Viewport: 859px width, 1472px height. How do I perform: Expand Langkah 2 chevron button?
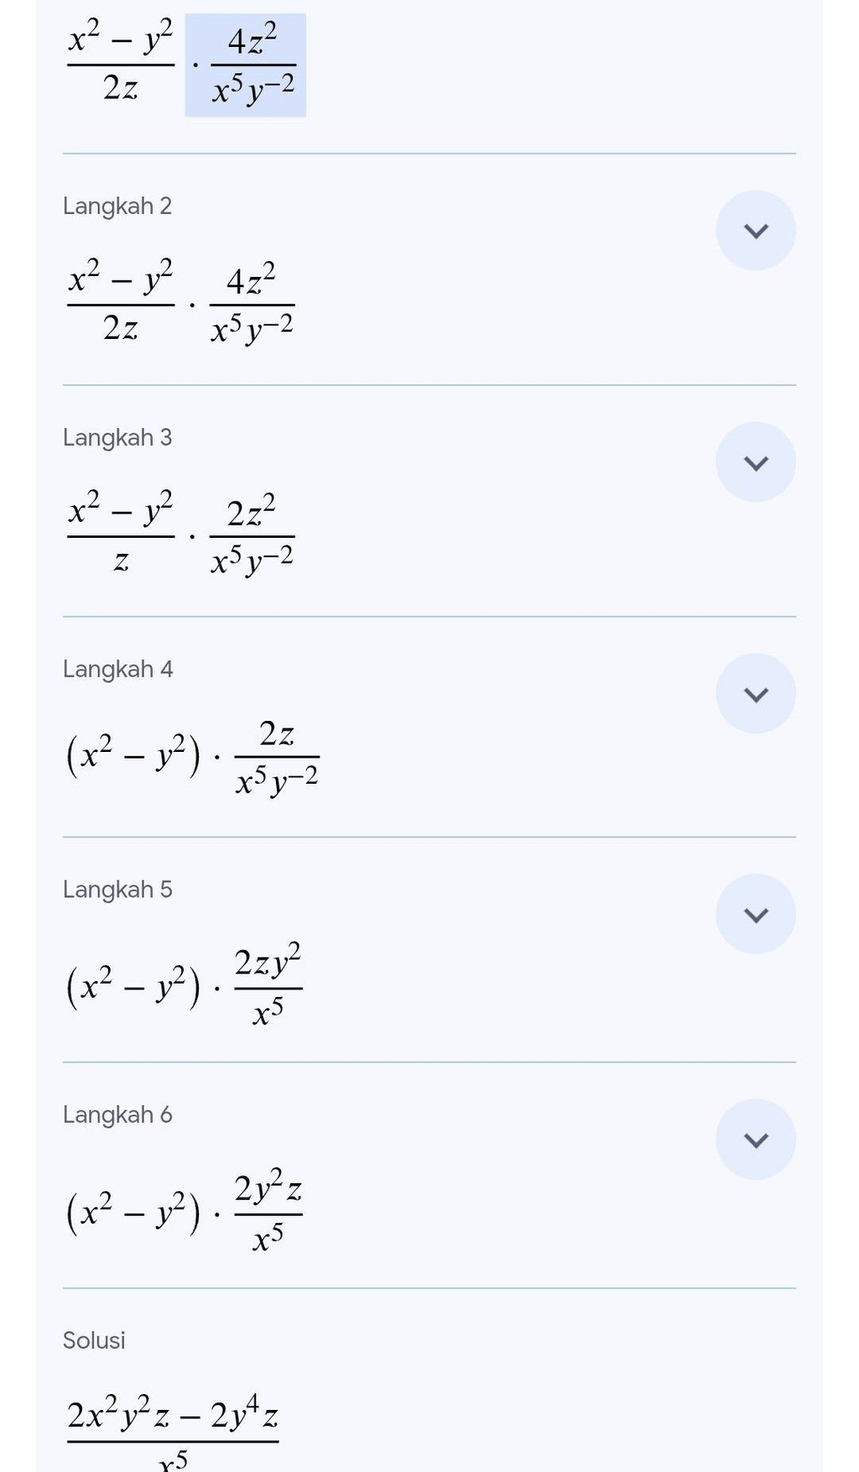[x=755, y=230]
